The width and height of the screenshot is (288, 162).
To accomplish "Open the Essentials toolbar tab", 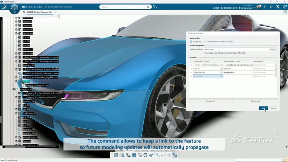I will (x=129, y=150).
